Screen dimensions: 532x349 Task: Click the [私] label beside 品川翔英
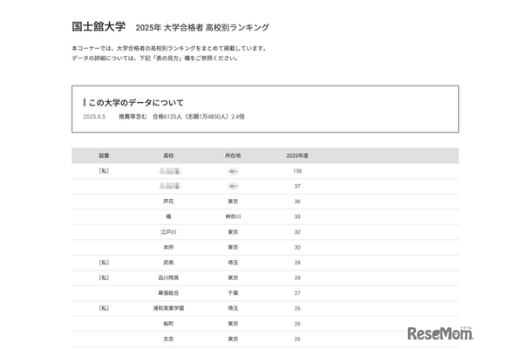coord(104,278)
